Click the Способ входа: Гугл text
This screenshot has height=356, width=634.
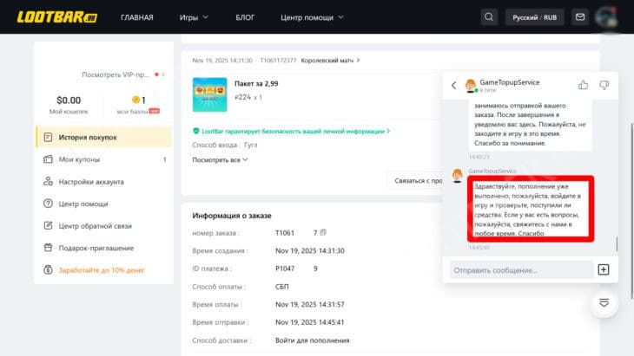pyautogui.click(x=225, y=145)
